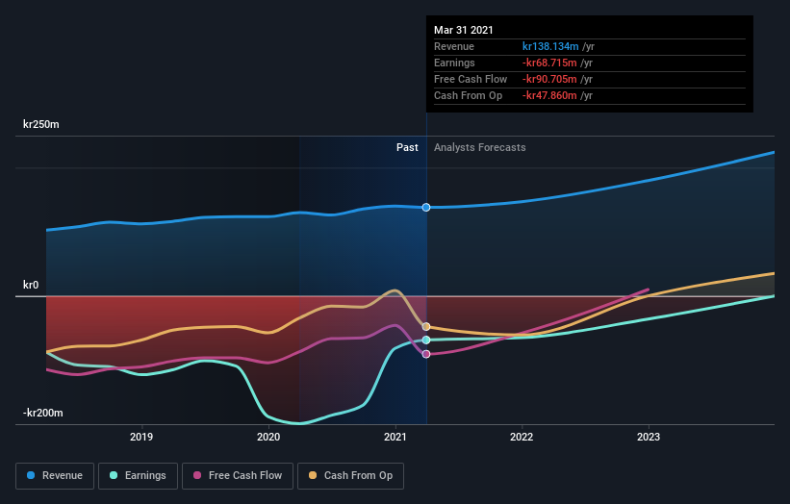Select the 2022 x-axis label
This screenshot has width=790, height=504.
[x=522, y=437]
